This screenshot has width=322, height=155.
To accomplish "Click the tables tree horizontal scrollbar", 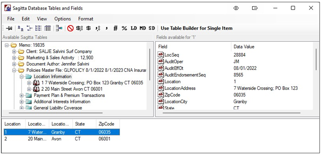I will (x=55, y=113).
